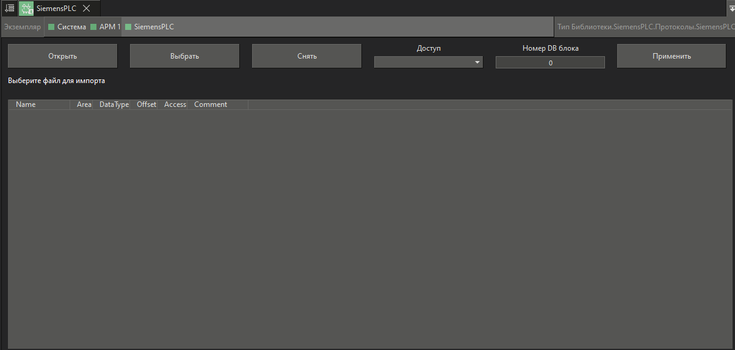
Task: Click green square icon beside Система
Action: [51, 27]
